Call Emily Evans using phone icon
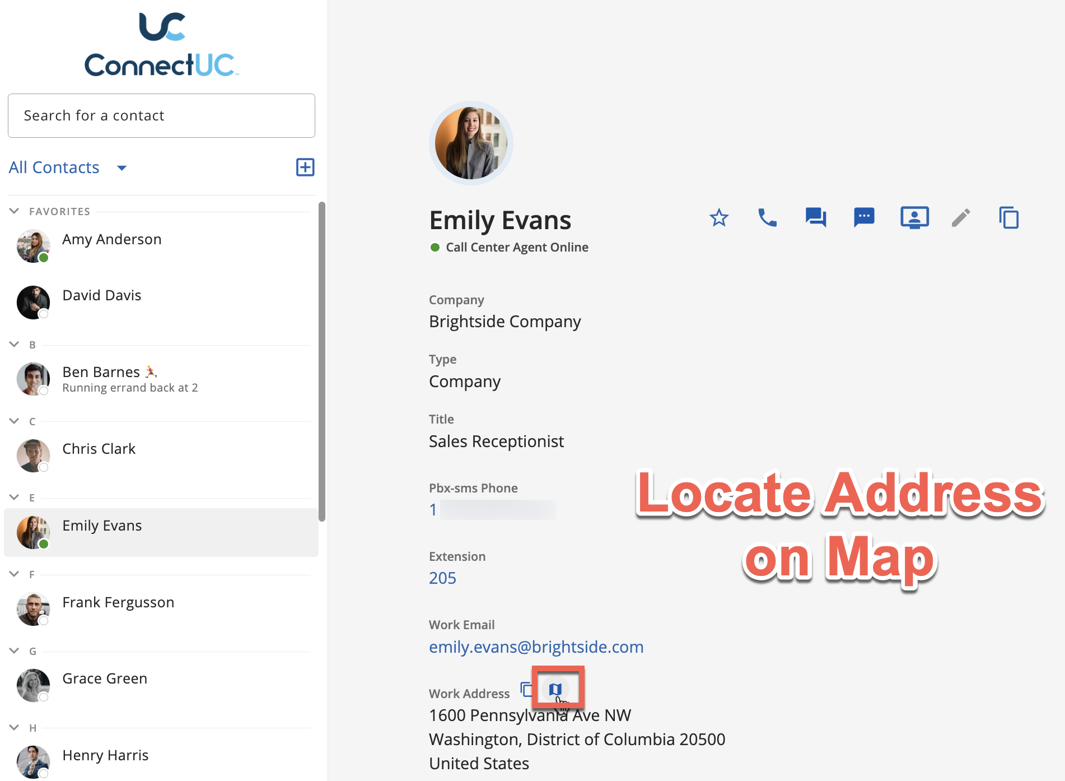Viewport: 1065px width, 781px height. (767, 218)
